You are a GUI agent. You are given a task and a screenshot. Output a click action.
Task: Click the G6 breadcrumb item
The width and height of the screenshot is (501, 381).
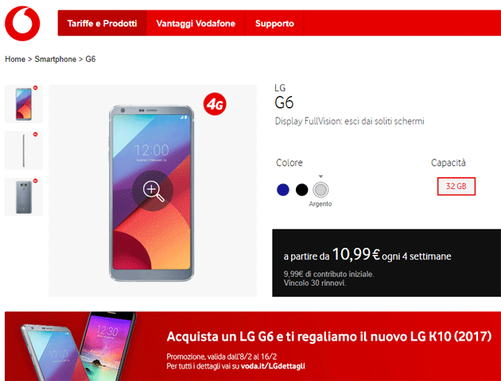point(91,60)
